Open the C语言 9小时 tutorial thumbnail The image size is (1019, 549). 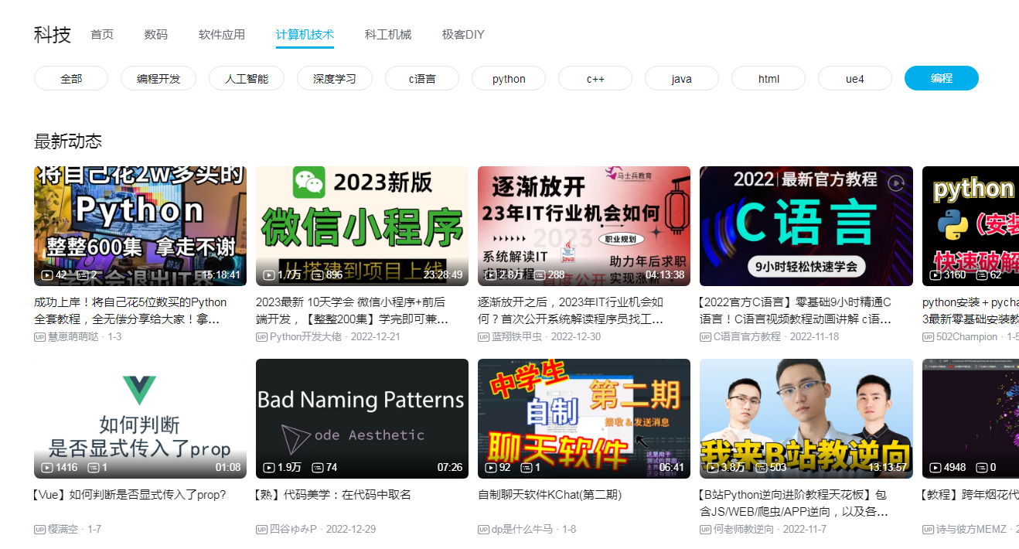(806, 226)
